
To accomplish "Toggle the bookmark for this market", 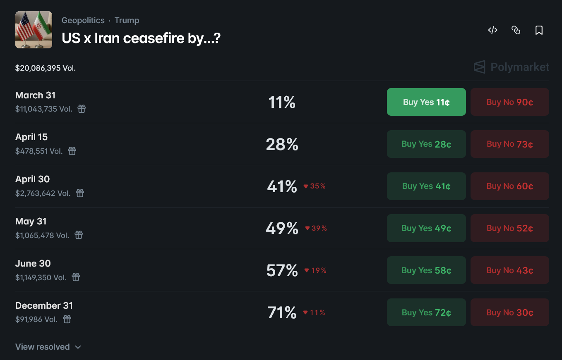I will tap(539, 30).
